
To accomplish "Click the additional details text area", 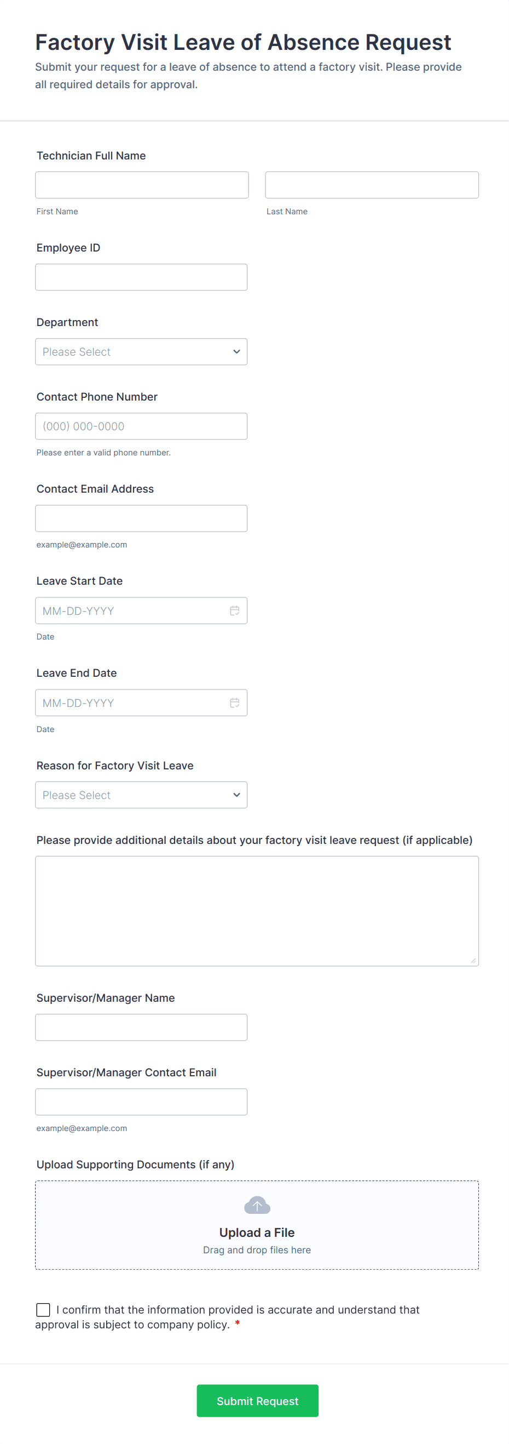I will (x=257, y=911).
